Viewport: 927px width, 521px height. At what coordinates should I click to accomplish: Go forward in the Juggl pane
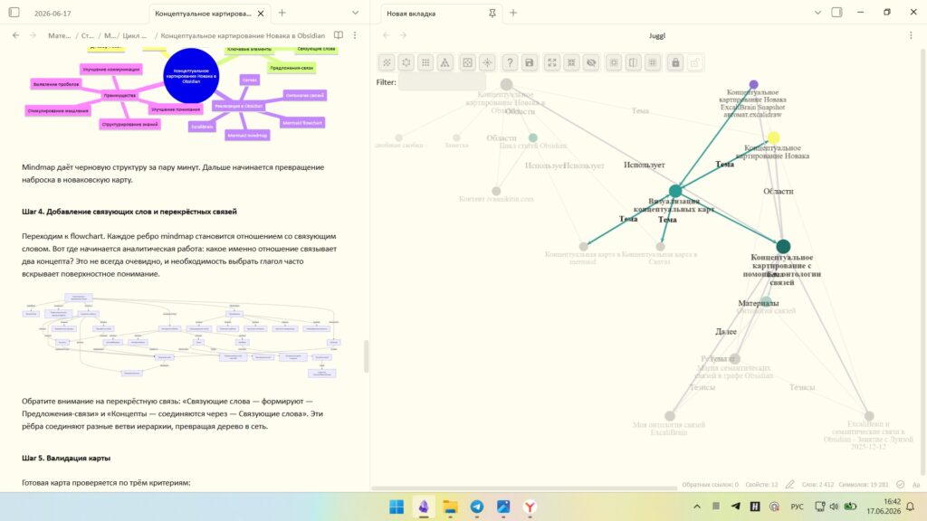403,35
